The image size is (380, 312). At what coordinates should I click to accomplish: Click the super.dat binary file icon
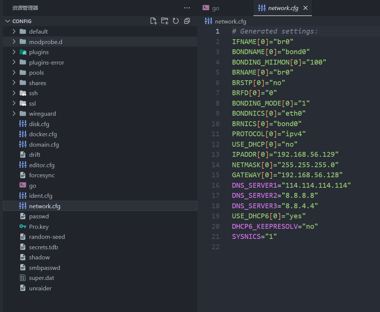(x=23, y=278)
